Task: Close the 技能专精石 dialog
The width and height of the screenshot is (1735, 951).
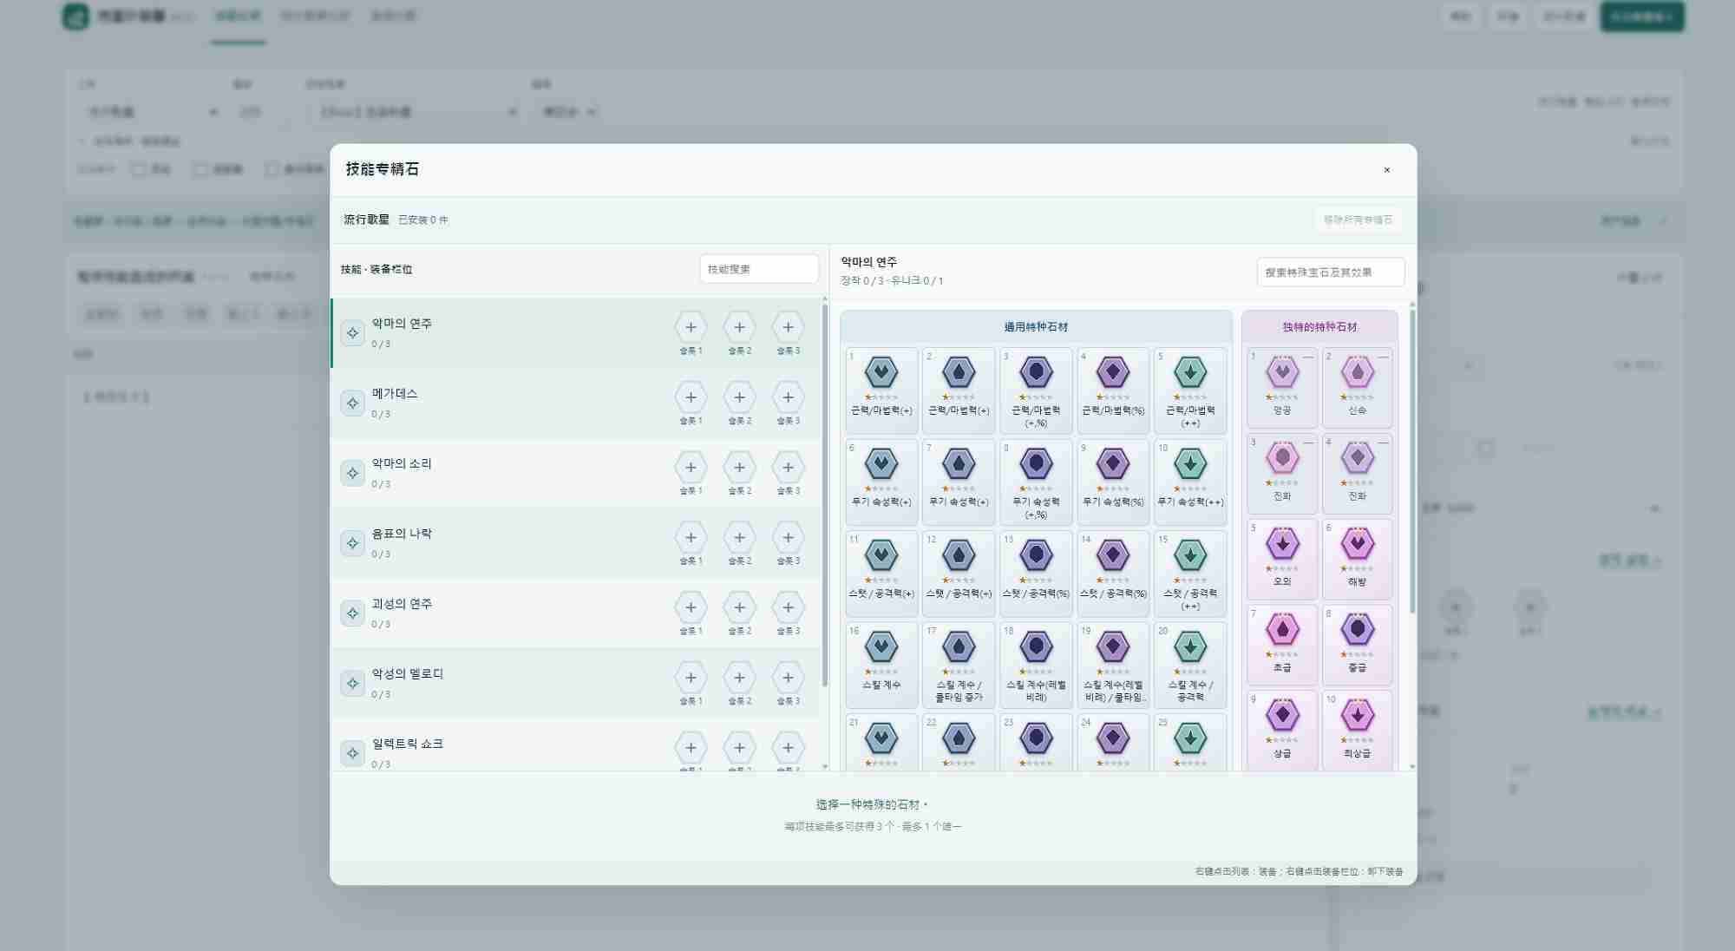Action: pyautogui.click(x=1387, y=170)
